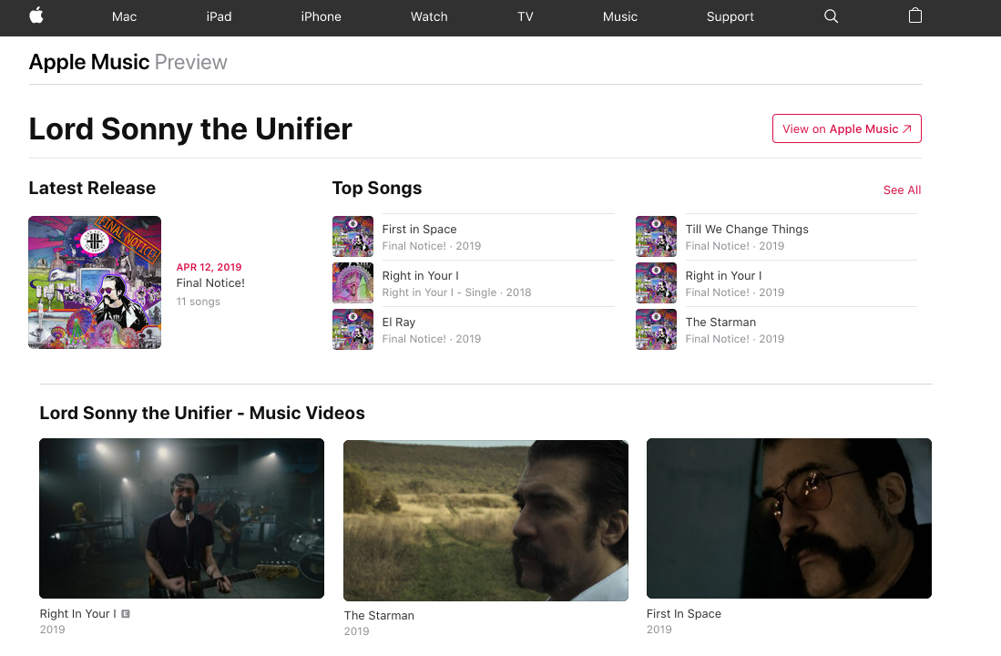
Task: Click Till We Change Things artwork
Action: [x=656, y=236]
